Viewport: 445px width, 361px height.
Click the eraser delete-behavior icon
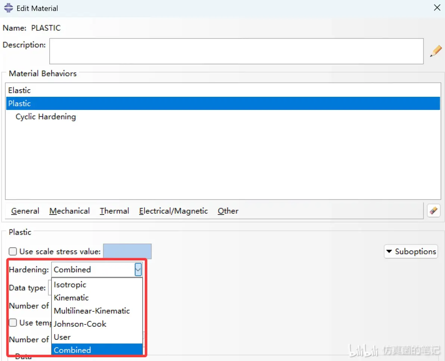pyautogui.click(x=433, y=211)
